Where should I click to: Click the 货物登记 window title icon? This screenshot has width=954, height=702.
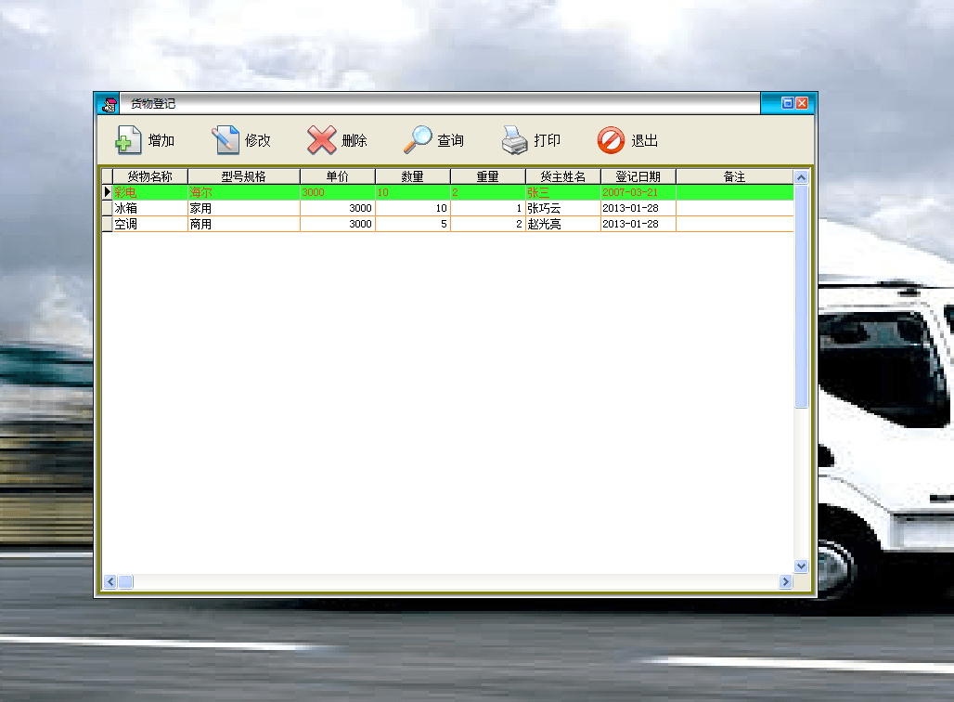tap(109, 104)
